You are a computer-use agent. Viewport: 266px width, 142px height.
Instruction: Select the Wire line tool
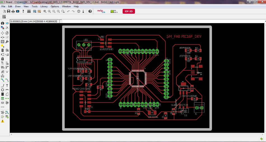3,86
